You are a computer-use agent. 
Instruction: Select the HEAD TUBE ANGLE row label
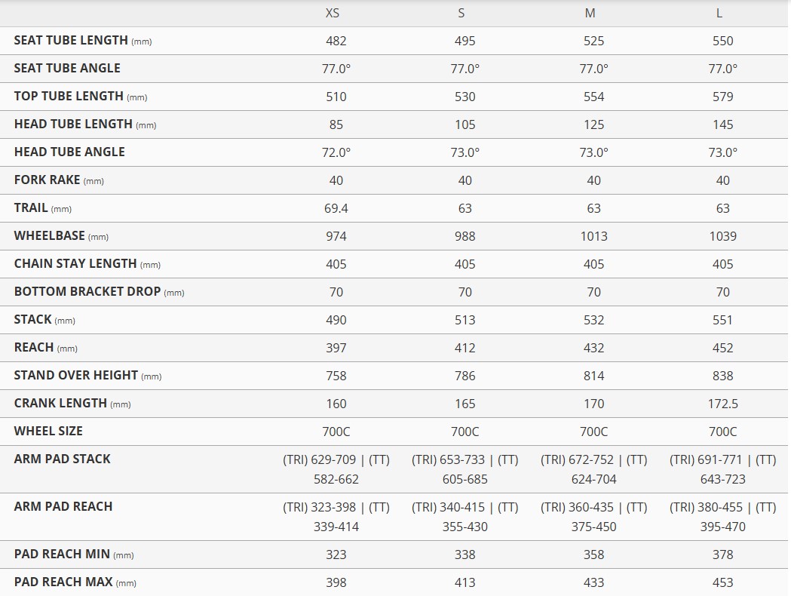pos(69,152)
